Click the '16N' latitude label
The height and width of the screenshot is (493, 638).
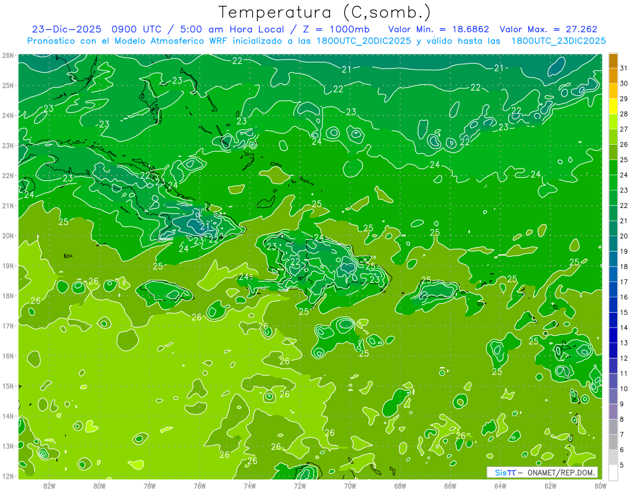[x=7, y=356]
